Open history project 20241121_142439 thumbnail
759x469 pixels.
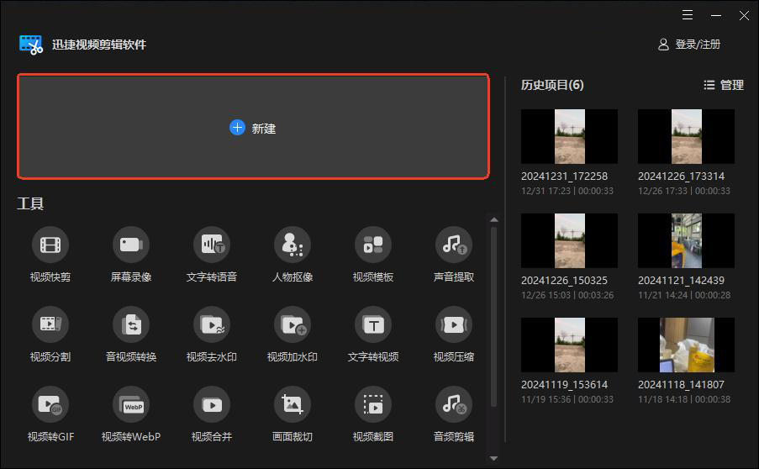[686, 240]
